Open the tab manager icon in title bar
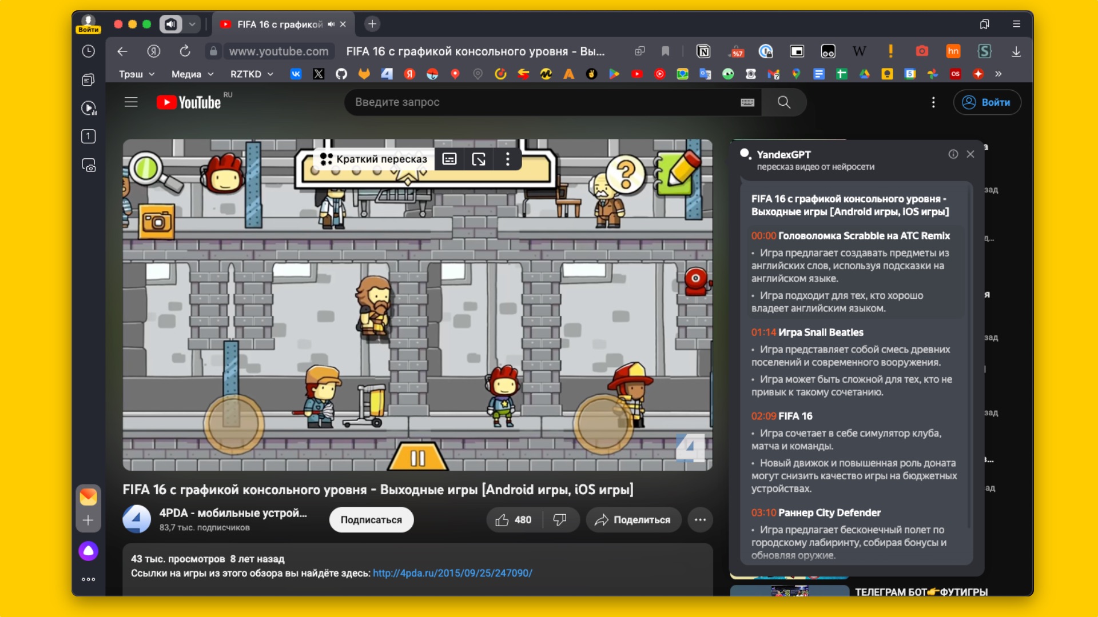Image resolution: width=1098 pixels, height=617 pixels. pos(984,24)
